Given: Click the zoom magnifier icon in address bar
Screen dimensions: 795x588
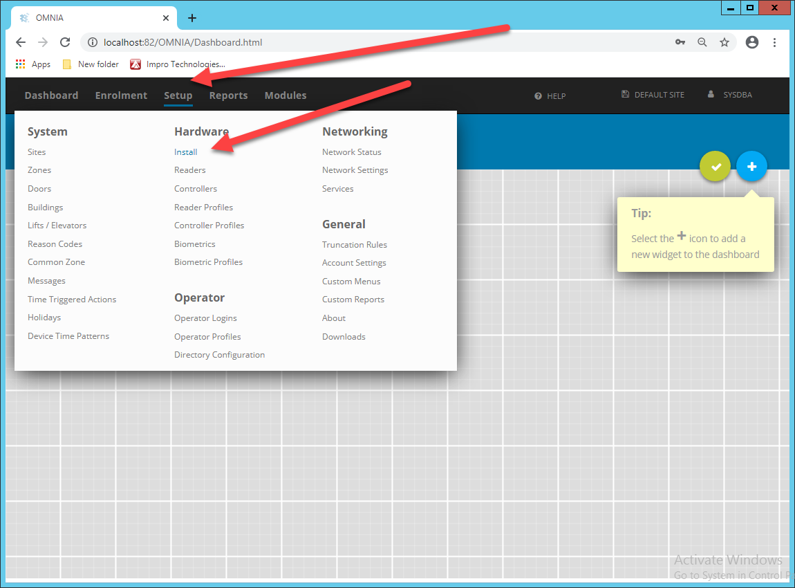Looking at the screenshot, I should click(x=702, y=42).
